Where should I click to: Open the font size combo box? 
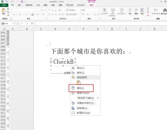[x=37, y=10]
